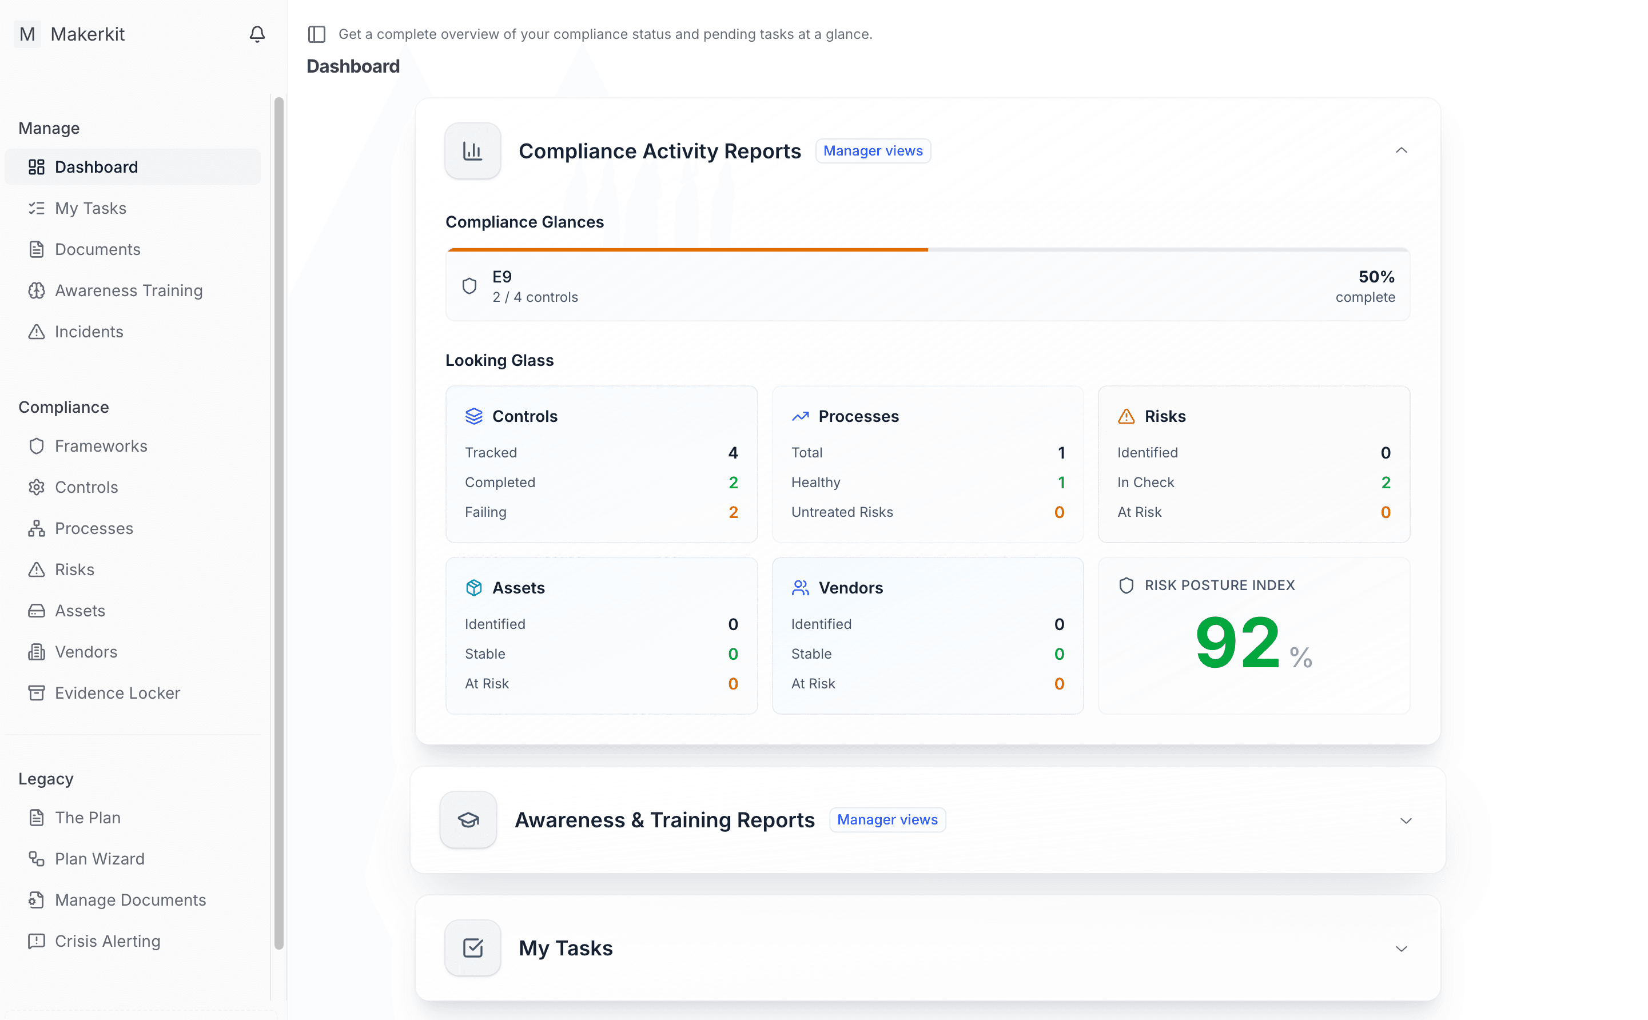Screen dimensions: 1648x1020
Task: Expand the My Tasks section
Action: click(1405, 948)
